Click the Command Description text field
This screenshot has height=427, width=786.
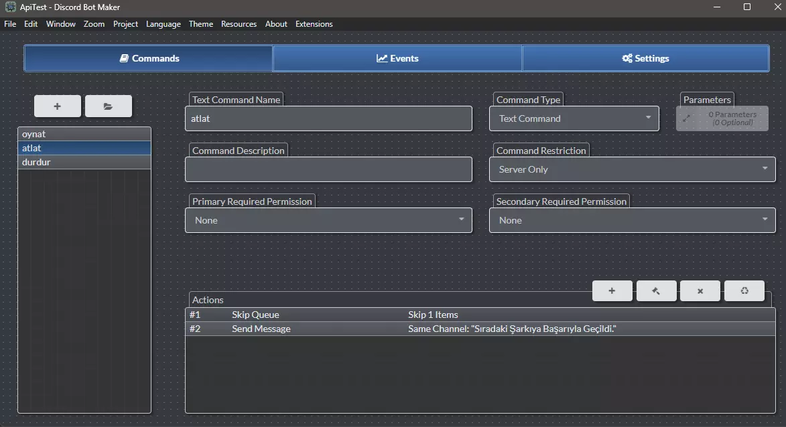tap(328, 170)
